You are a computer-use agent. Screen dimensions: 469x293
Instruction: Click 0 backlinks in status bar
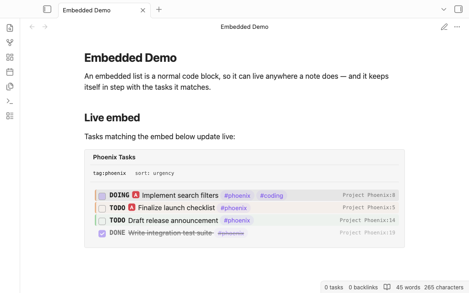tap(363, 288)
